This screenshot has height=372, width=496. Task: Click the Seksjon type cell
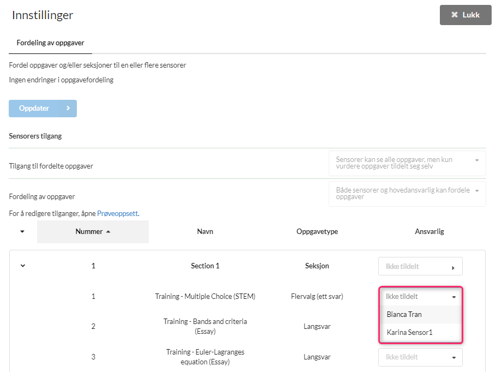(x=317, y=266)
